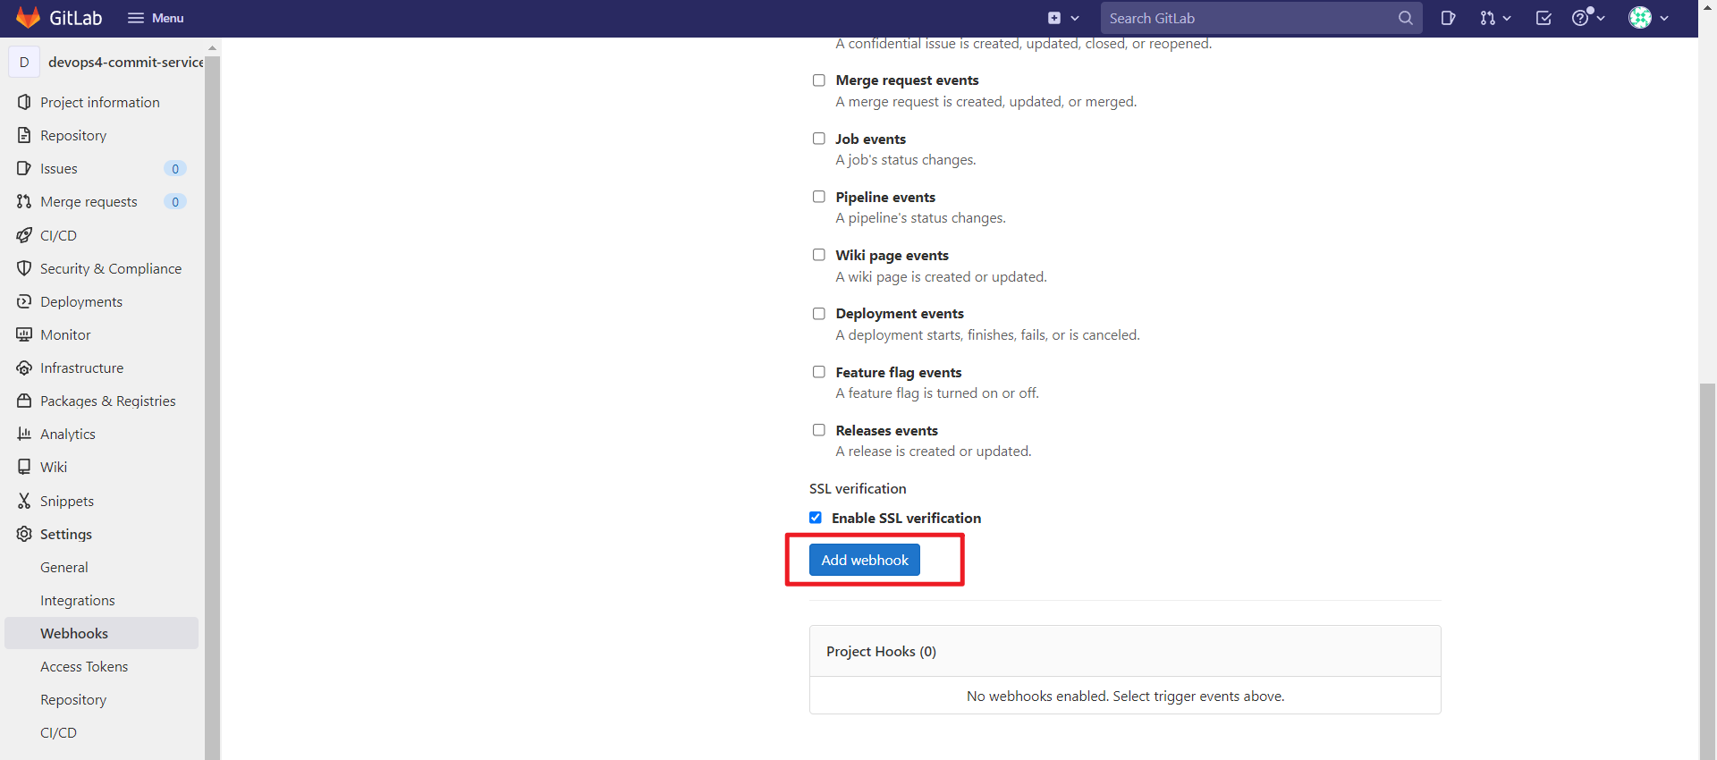Viewport: 1717px width, 760px height.
Task: Open the user avatar menu
Action: click(x=1648, y=18)
